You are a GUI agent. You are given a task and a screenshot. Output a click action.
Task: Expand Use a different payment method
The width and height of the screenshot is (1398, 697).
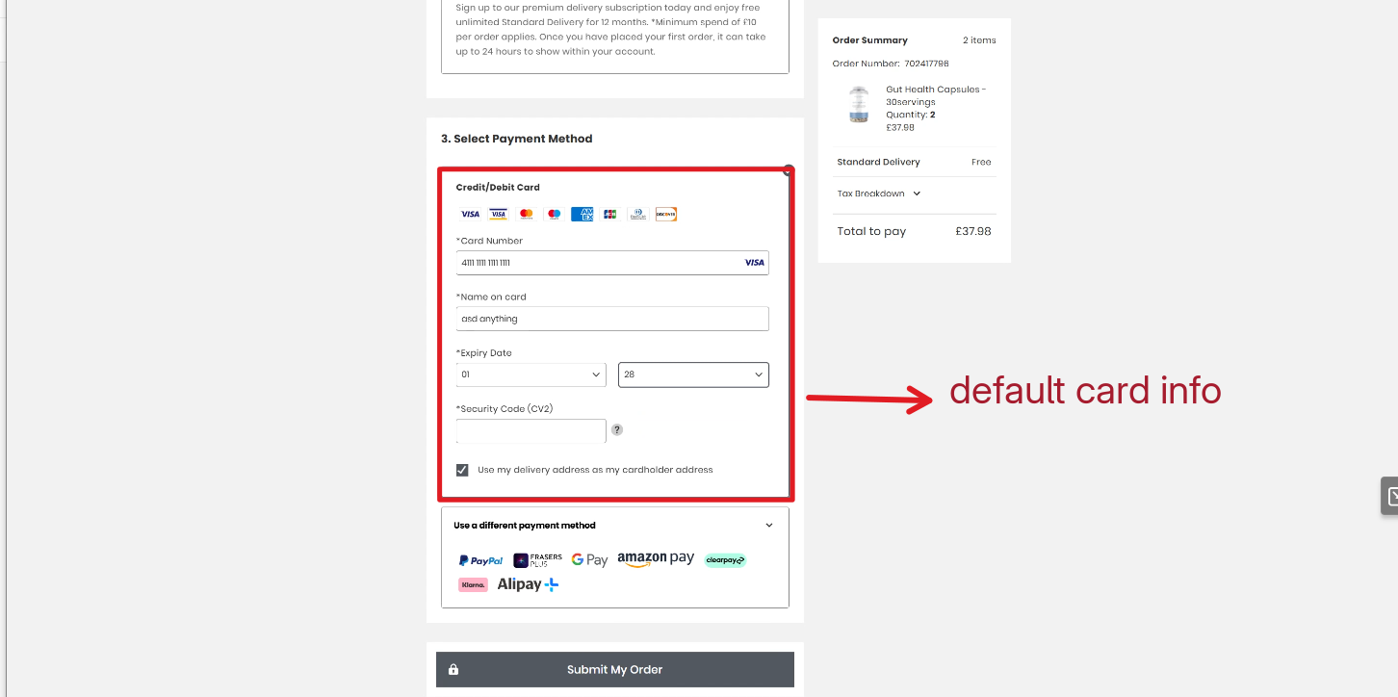coord(614,526)
